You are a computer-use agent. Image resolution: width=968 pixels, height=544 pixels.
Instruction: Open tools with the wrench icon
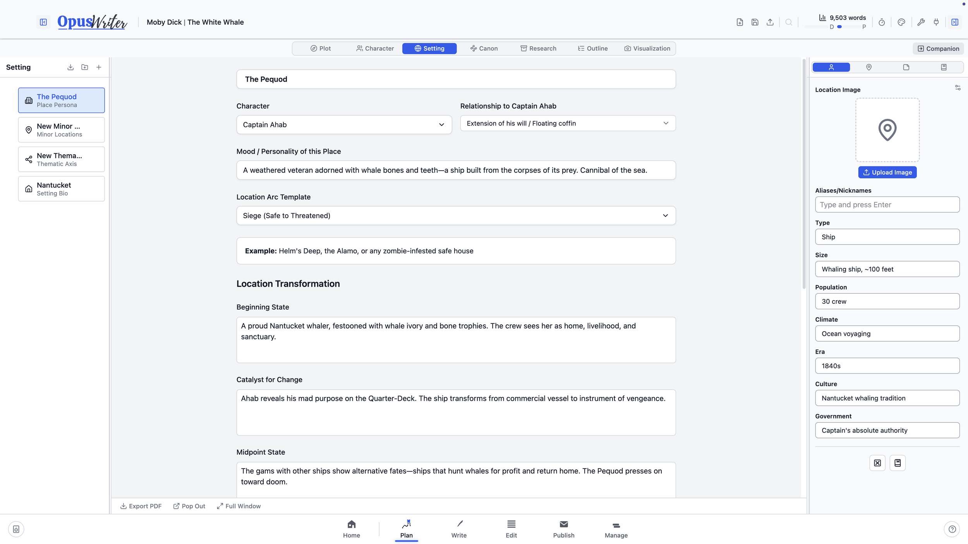[x=921, y=22]
